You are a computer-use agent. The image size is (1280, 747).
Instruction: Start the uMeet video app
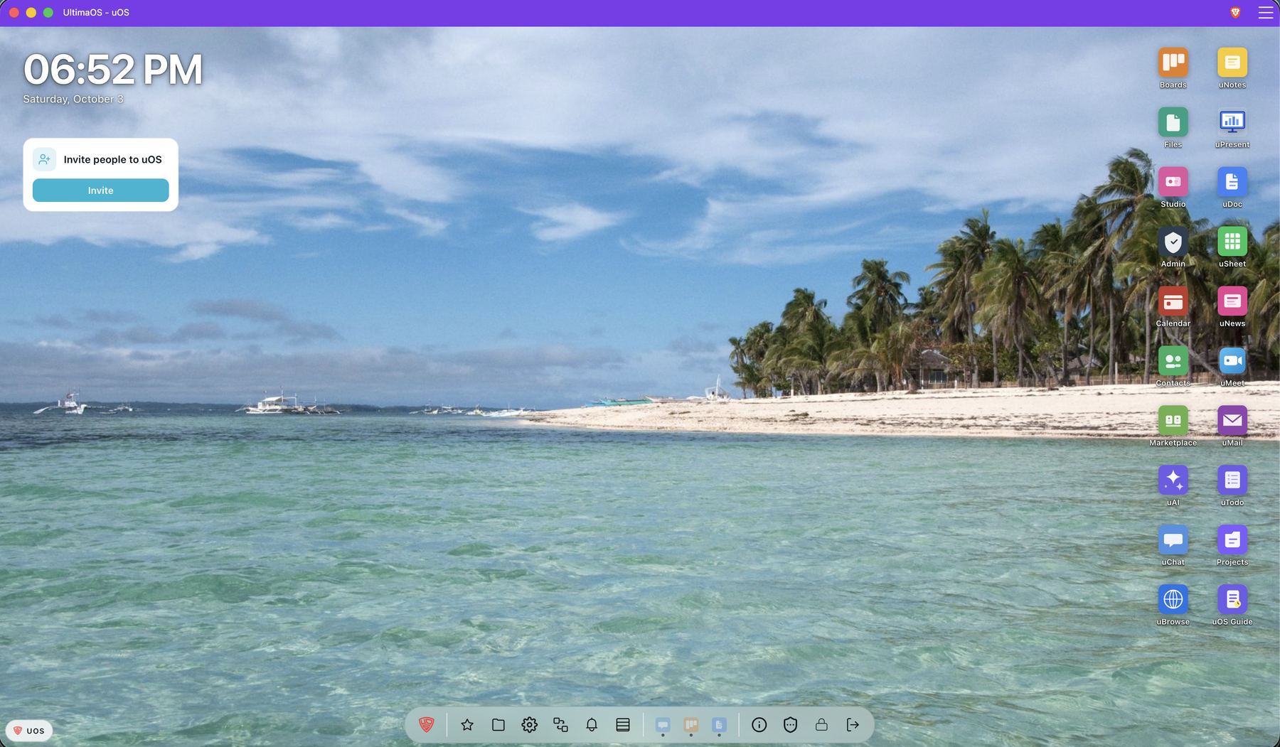(1232, 361)
